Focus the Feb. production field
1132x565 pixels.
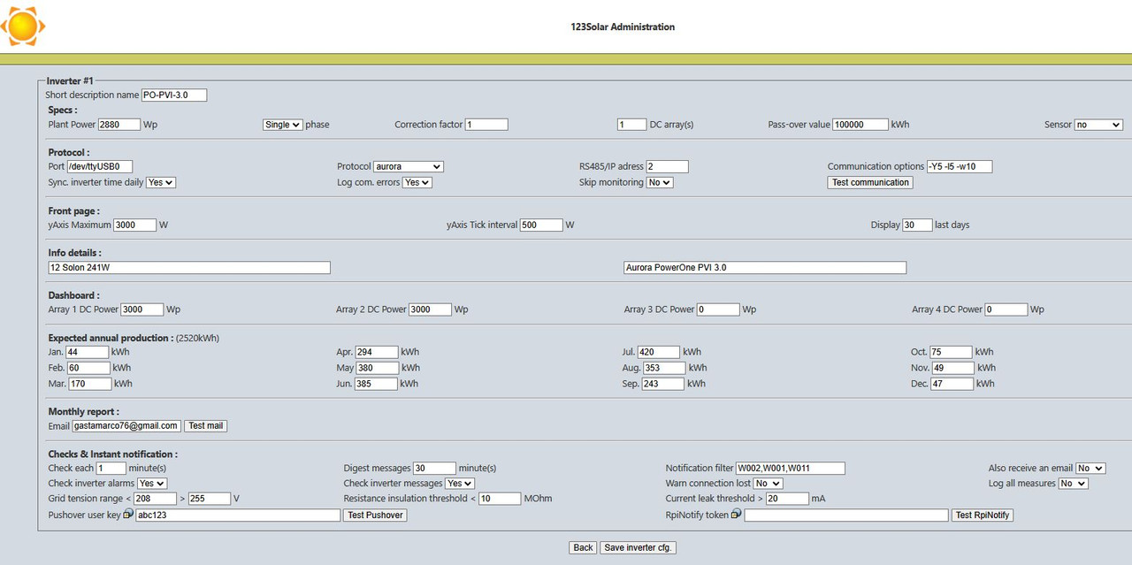click(88, 368)
